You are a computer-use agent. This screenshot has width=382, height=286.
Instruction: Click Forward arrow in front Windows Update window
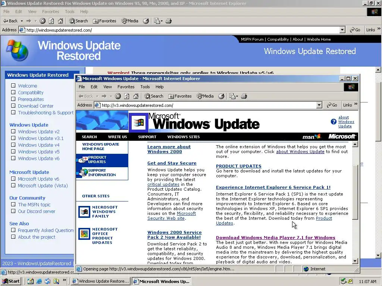coord(104,96)
